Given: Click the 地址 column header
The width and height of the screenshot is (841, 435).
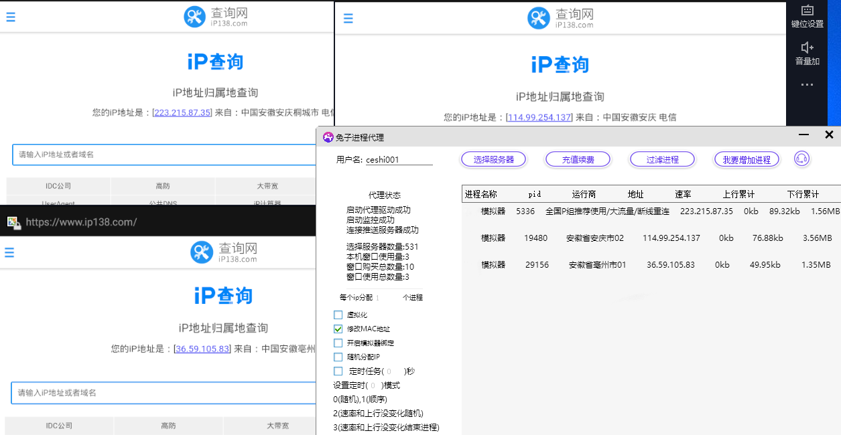Looking at the screenshot, I should point(635,194).
